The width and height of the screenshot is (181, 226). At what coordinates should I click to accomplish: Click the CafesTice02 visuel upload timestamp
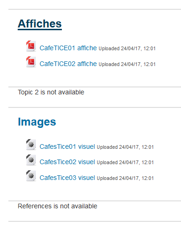tap(125, 162)
